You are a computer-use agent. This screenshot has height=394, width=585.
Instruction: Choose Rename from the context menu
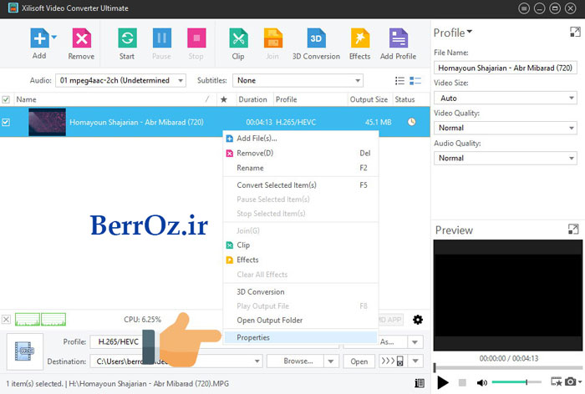pyautogui.click(x=250, y=168)
